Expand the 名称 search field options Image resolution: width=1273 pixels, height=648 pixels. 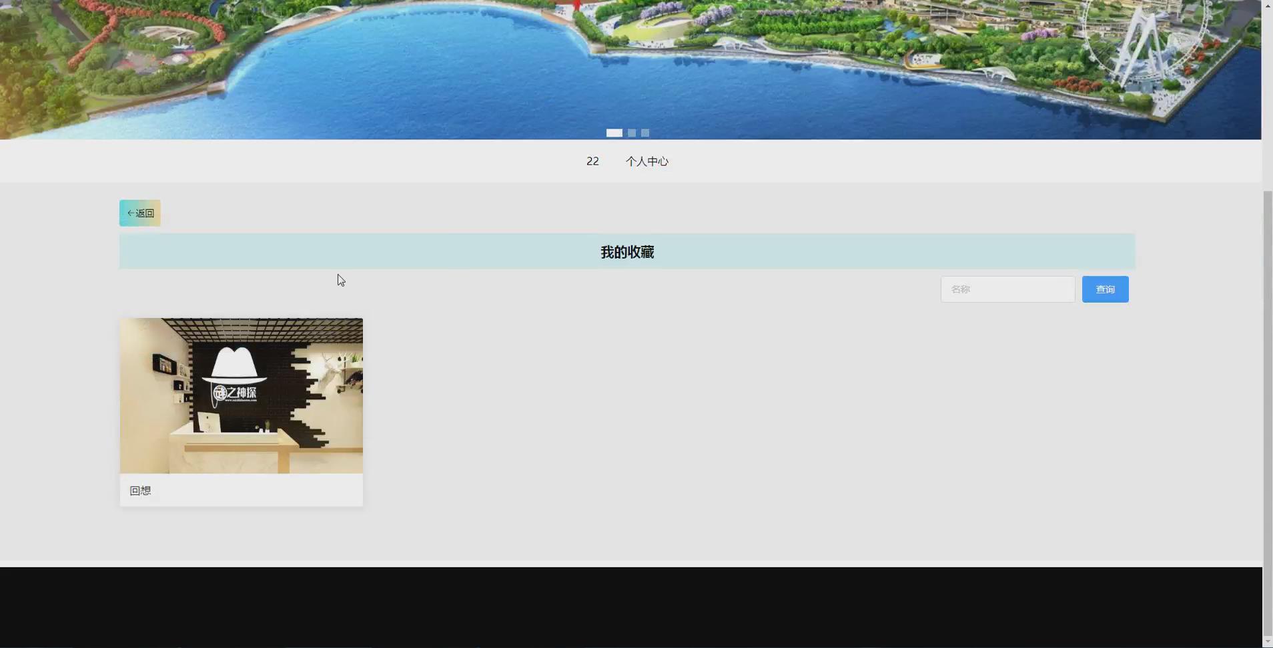coord(1006,289)
